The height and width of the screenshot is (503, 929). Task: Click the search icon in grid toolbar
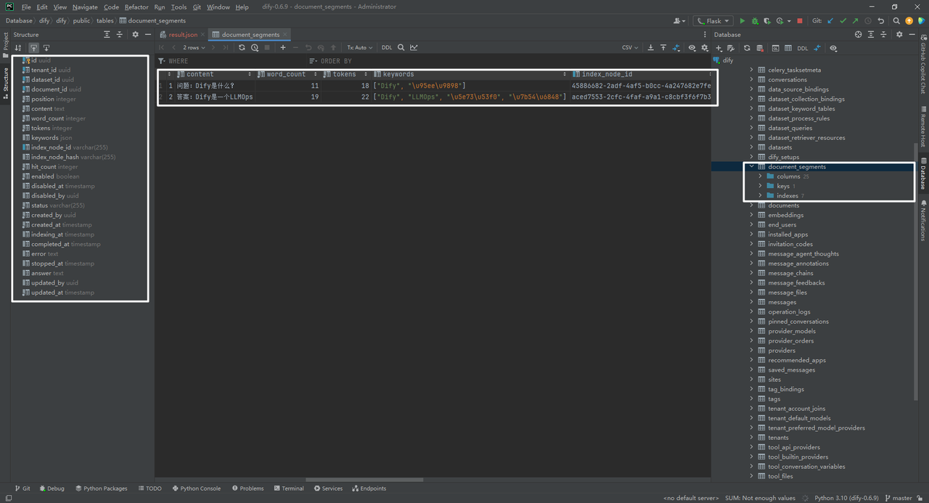401,47
